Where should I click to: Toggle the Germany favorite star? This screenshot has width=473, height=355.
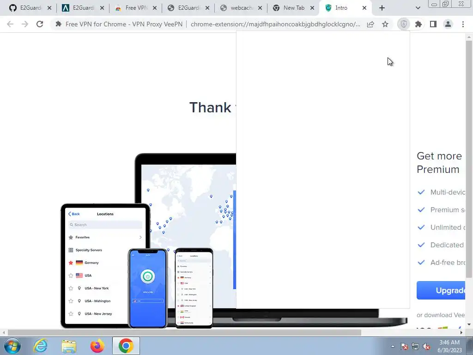(71, 263)
